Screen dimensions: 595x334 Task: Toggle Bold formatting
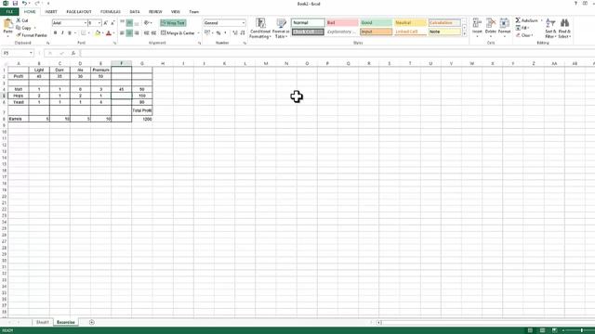(x=56, y=33)
